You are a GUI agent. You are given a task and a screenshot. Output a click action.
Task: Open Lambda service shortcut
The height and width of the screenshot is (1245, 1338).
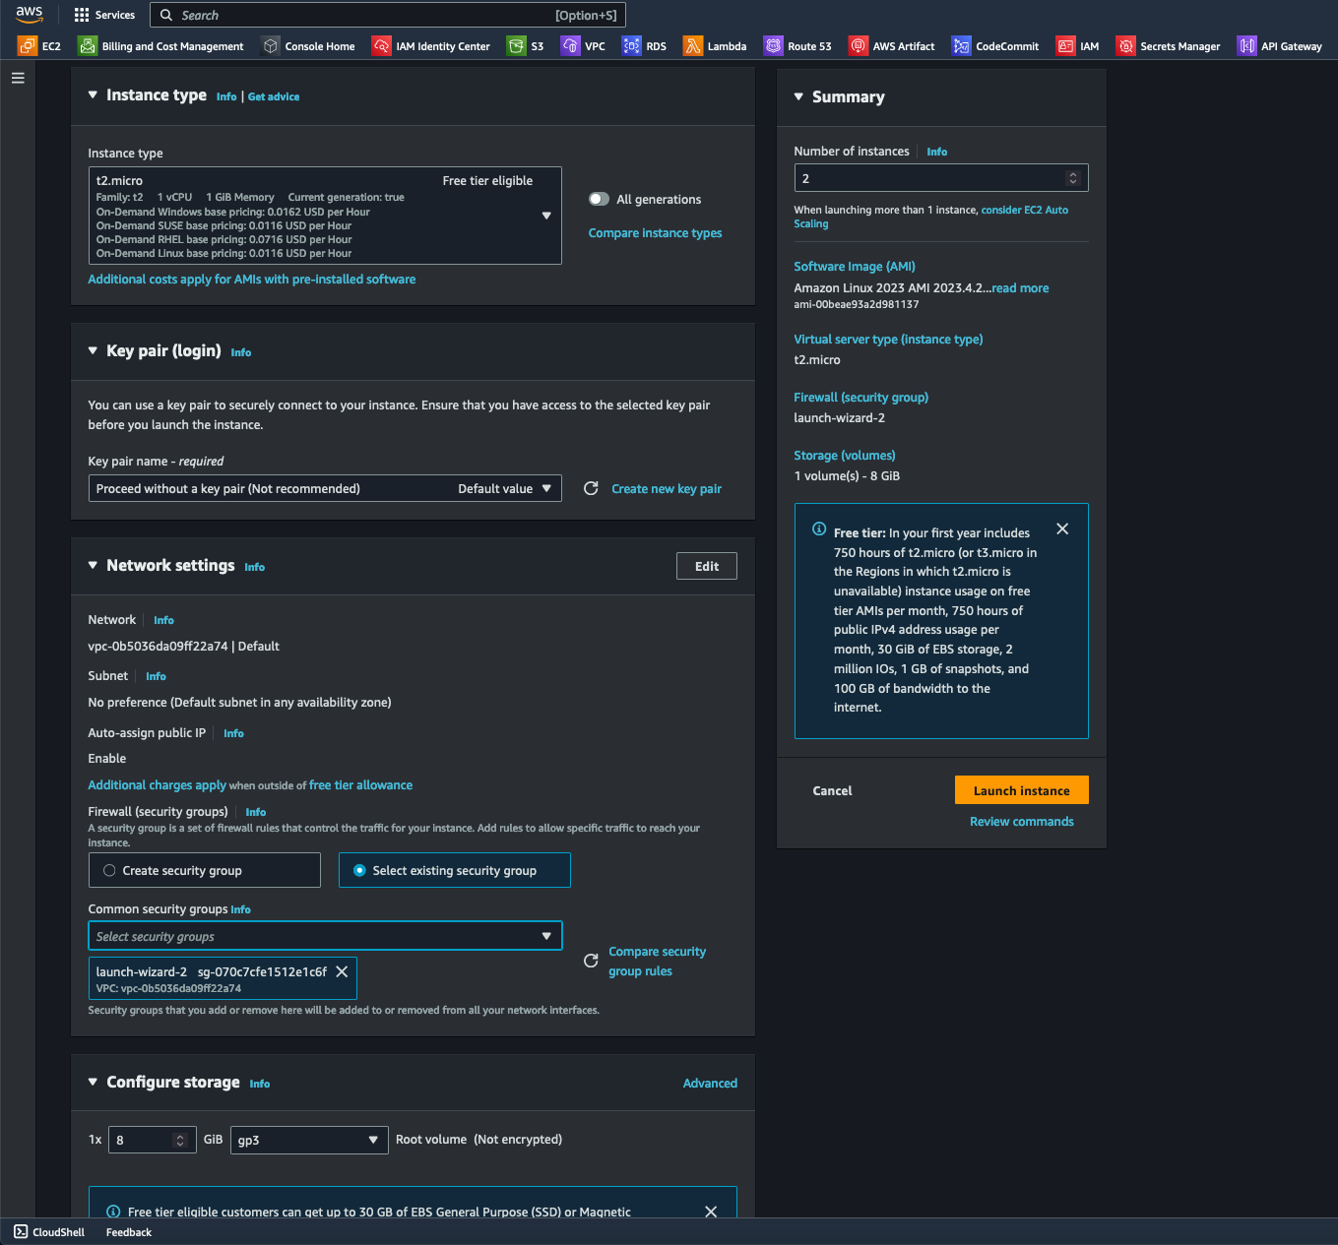click(716, 46)
